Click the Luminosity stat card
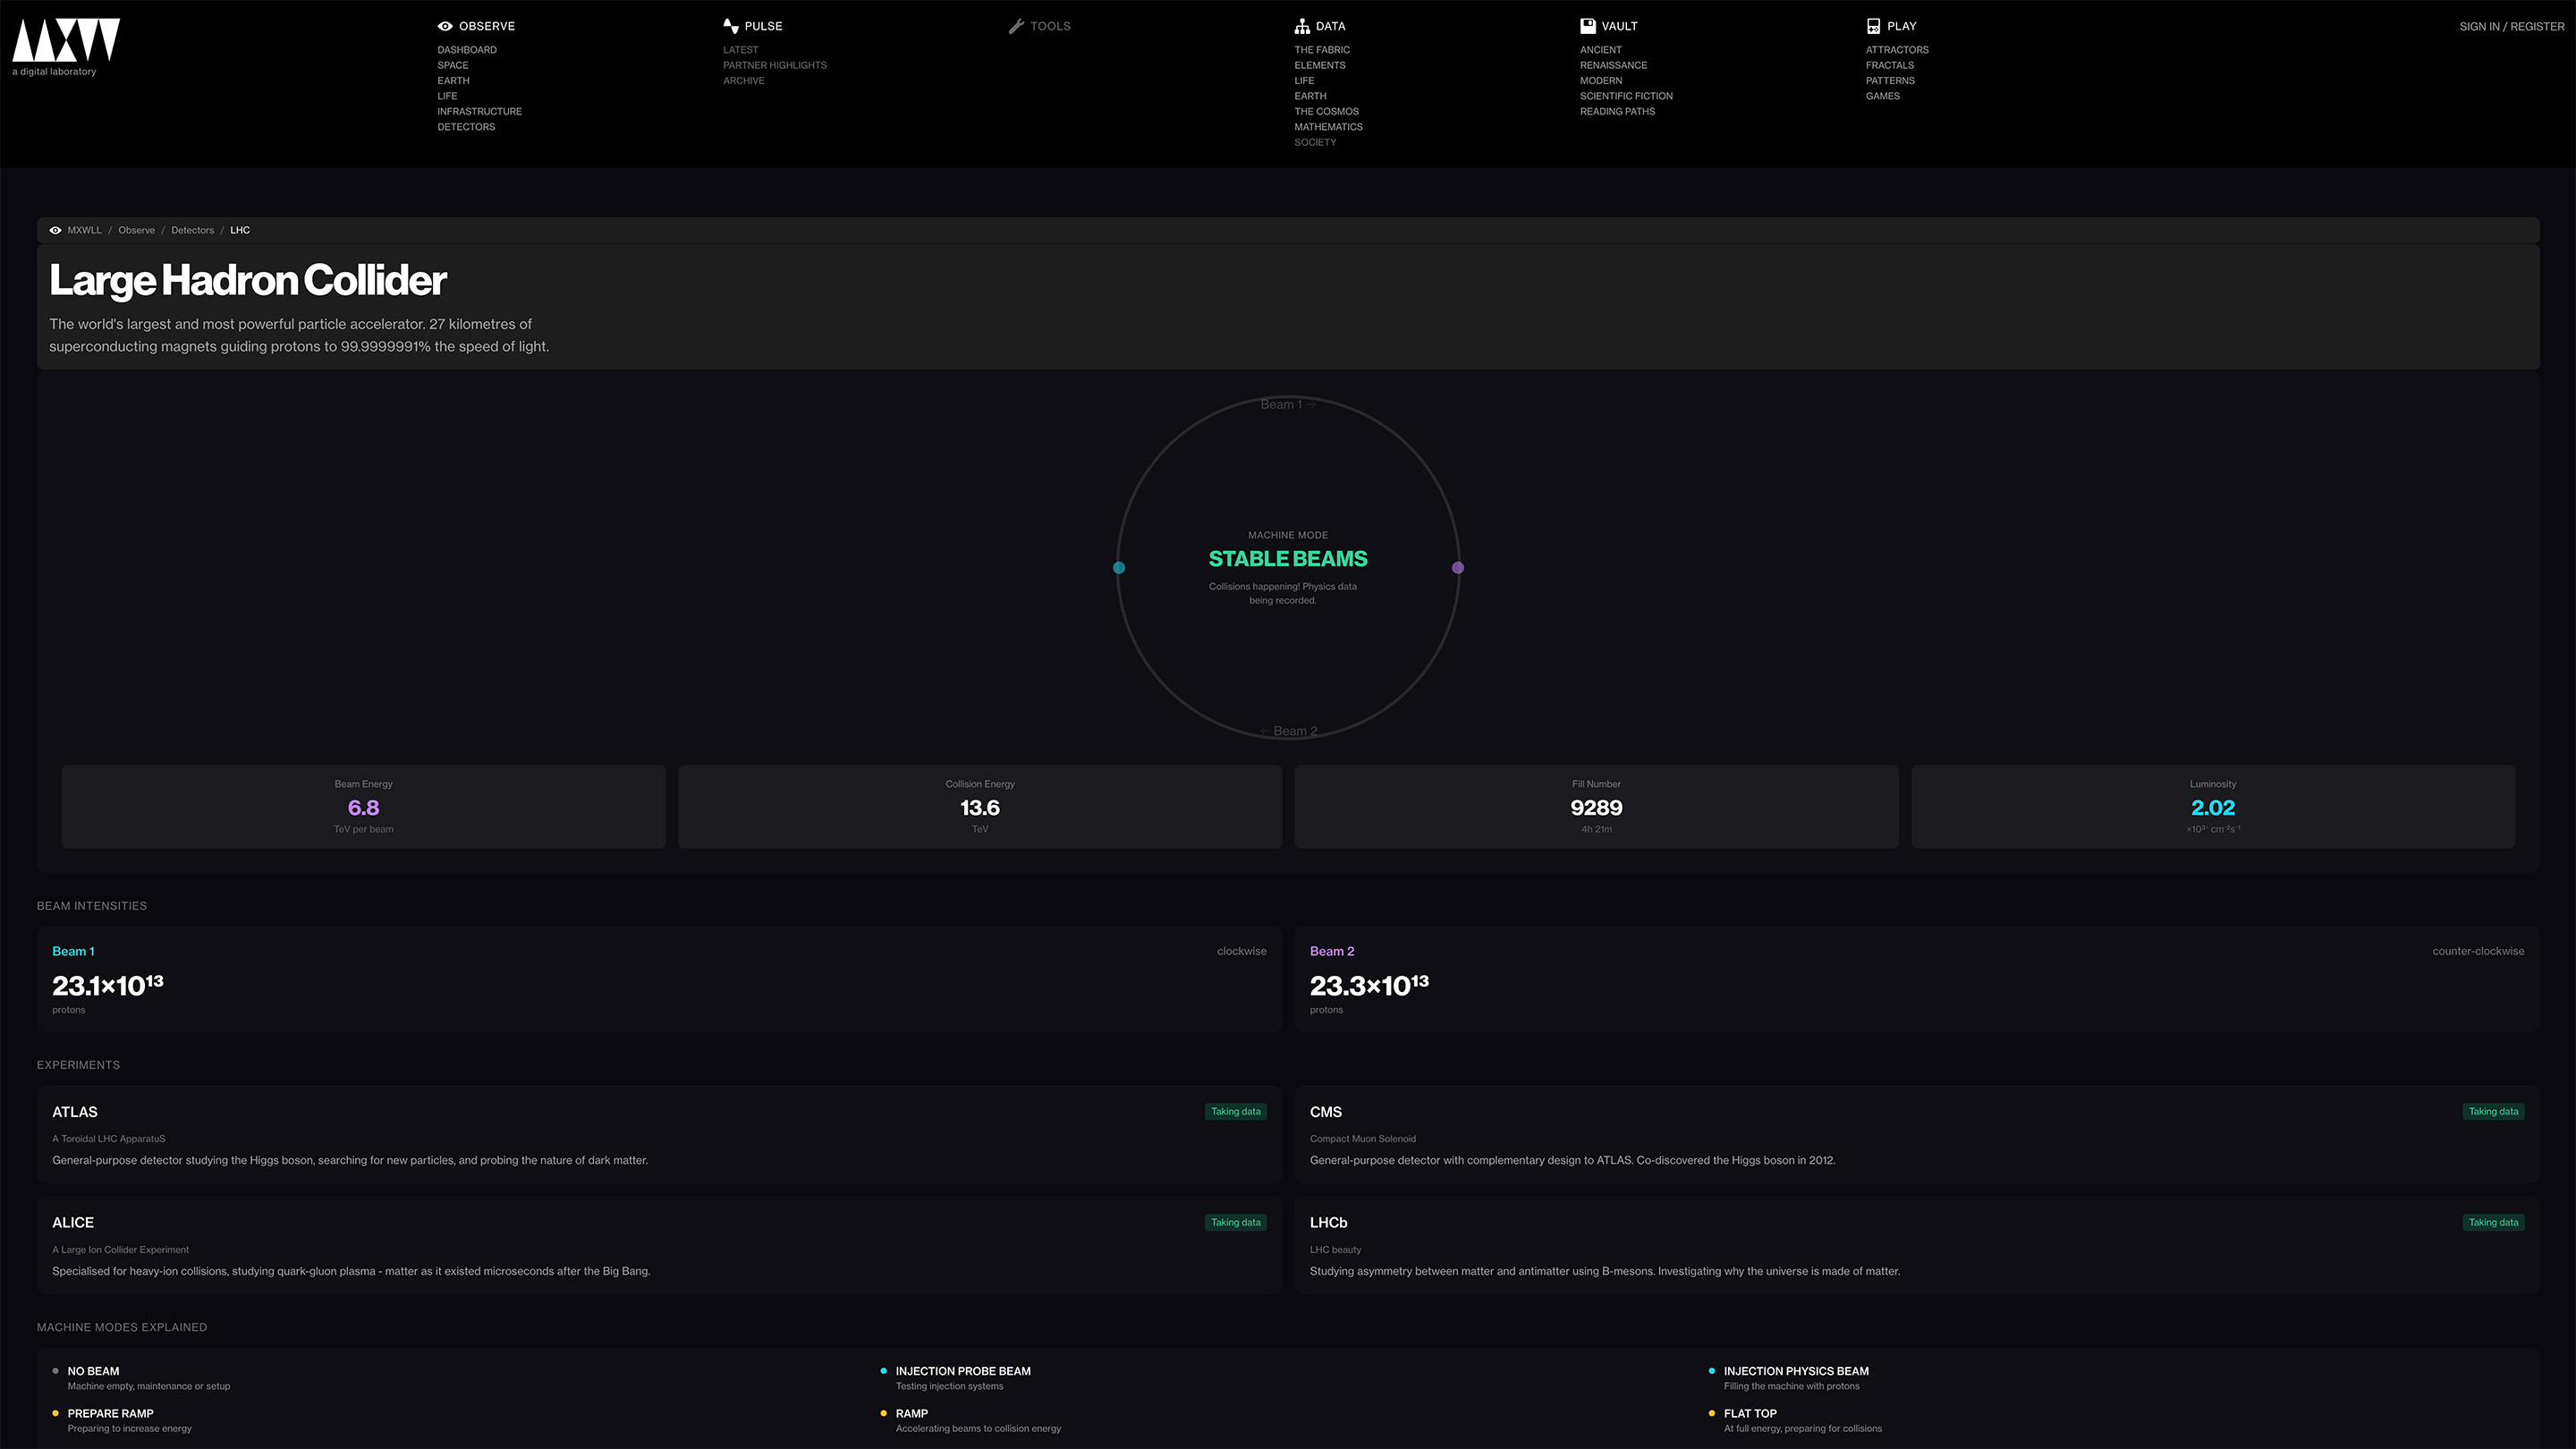This screenshot has height=1449, width=2576. click(x=2212, y=807)
